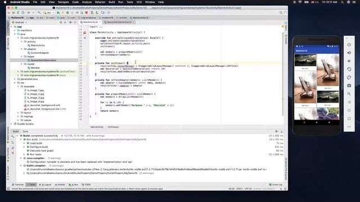Open Build panel settings gear
The height and width of the screenshot is (202, 360).
coord(276,131)
